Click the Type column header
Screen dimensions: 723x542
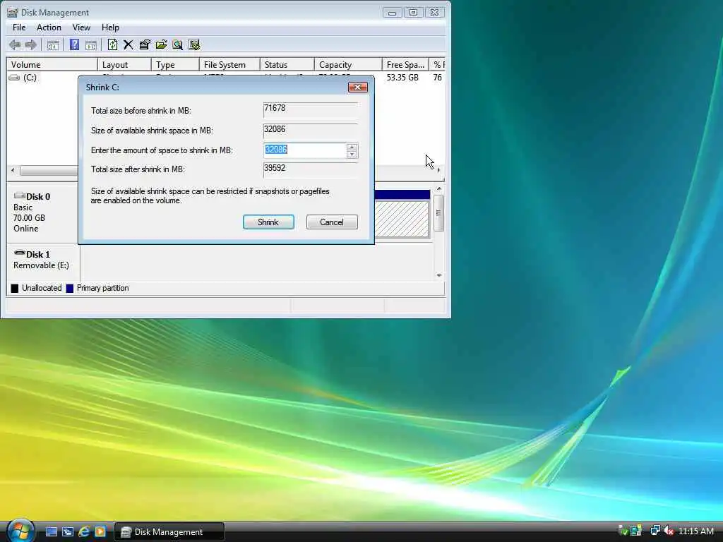coord(175,64)
